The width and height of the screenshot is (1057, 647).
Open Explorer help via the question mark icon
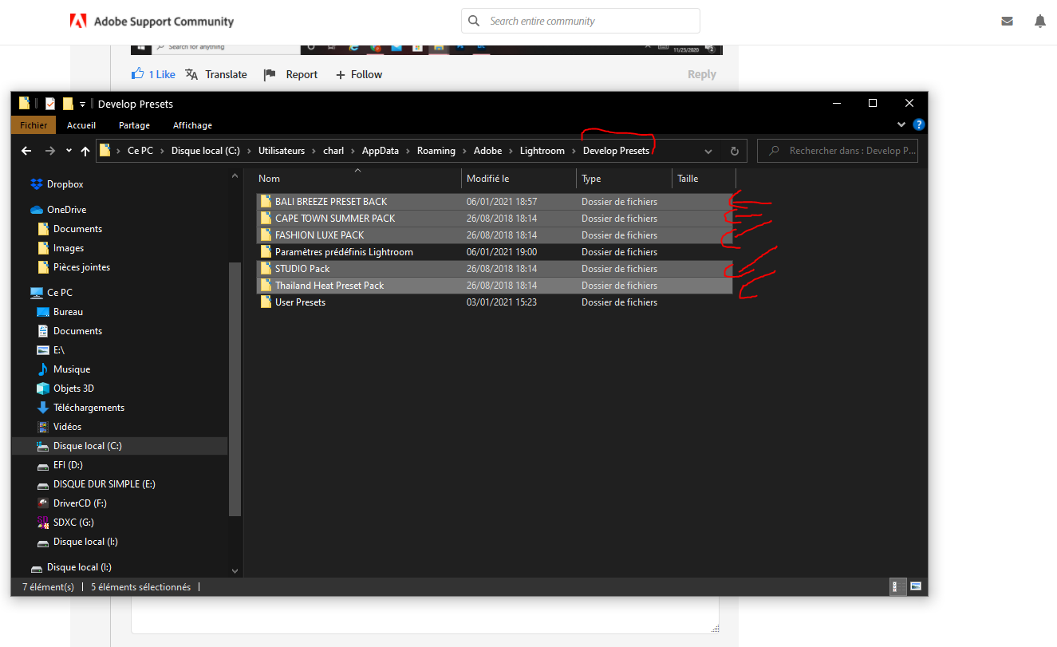coord(918,124)
